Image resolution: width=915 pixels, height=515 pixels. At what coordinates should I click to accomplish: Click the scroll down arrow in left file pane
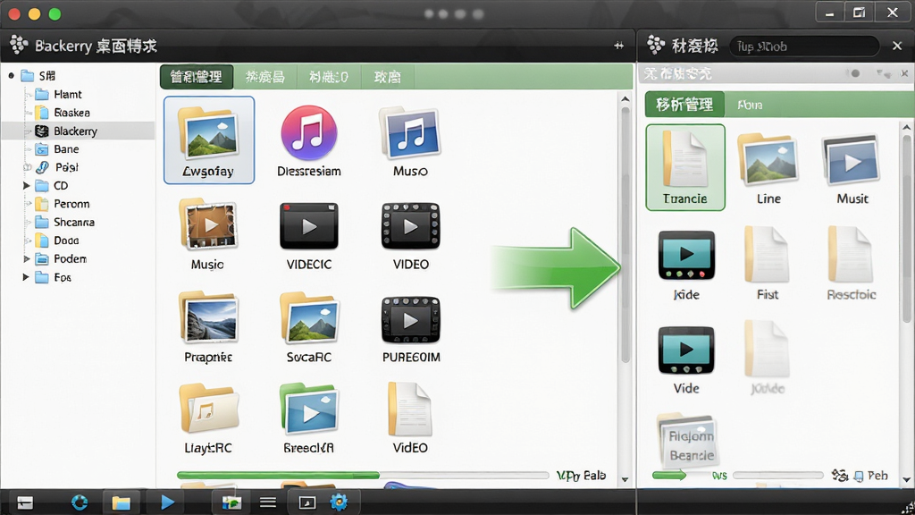point(625,479)
